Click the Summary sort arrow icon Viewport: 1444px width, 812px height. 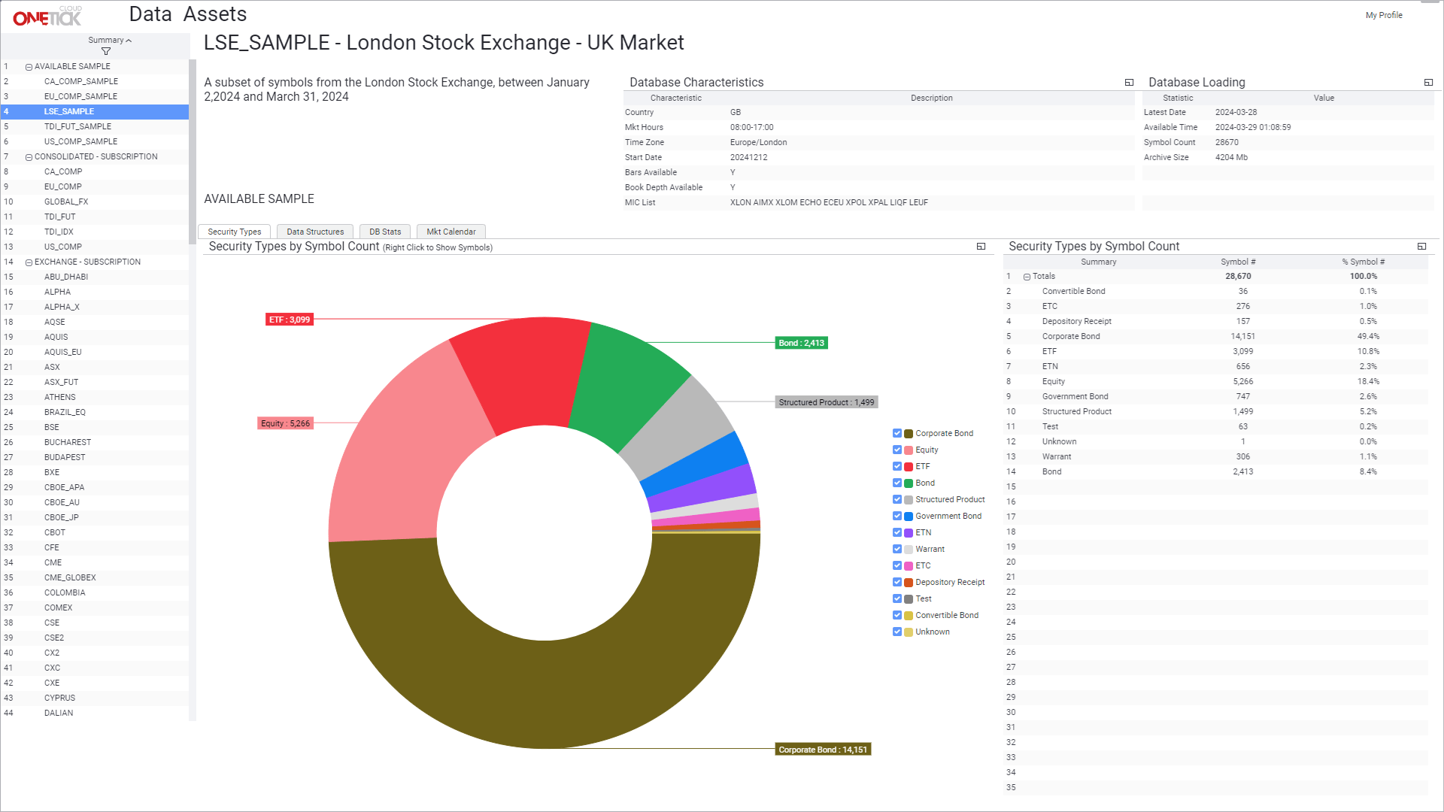click(129, 41)
